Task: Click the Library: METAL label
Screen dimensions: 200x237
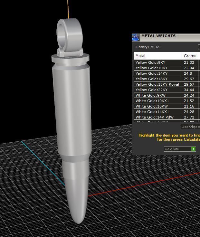Action: click(x=148, y=47)
